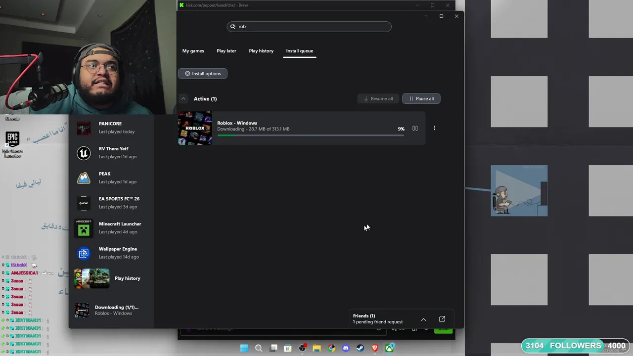
Task: Open Wallpaper Engine icon in sidebar
Action: (x=84, y=254)
